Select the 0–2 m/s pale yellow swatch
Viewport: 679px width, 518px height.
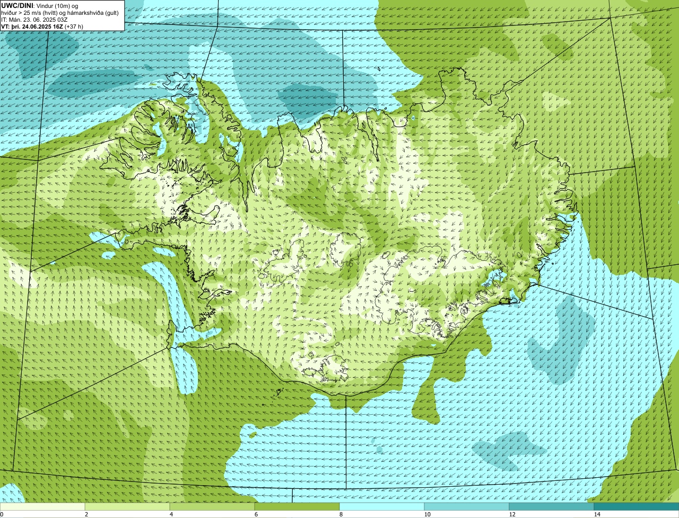coord(42,507)
